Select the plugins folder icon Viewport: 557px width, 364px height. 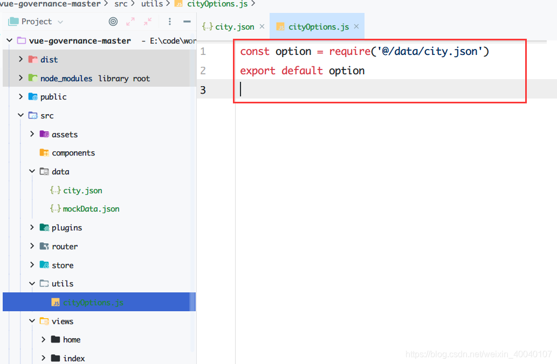pyautogui.click(x=44, y=227)
